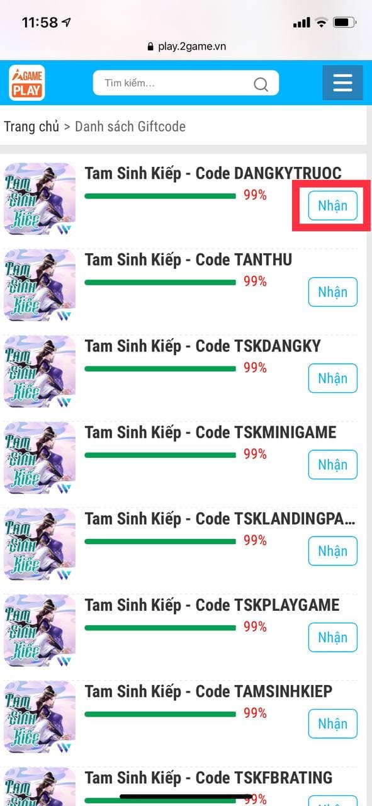The height and width of the screenshot is (806, 372).
Task: Open the hamburger menu icon
Action: tap(342, 82)
